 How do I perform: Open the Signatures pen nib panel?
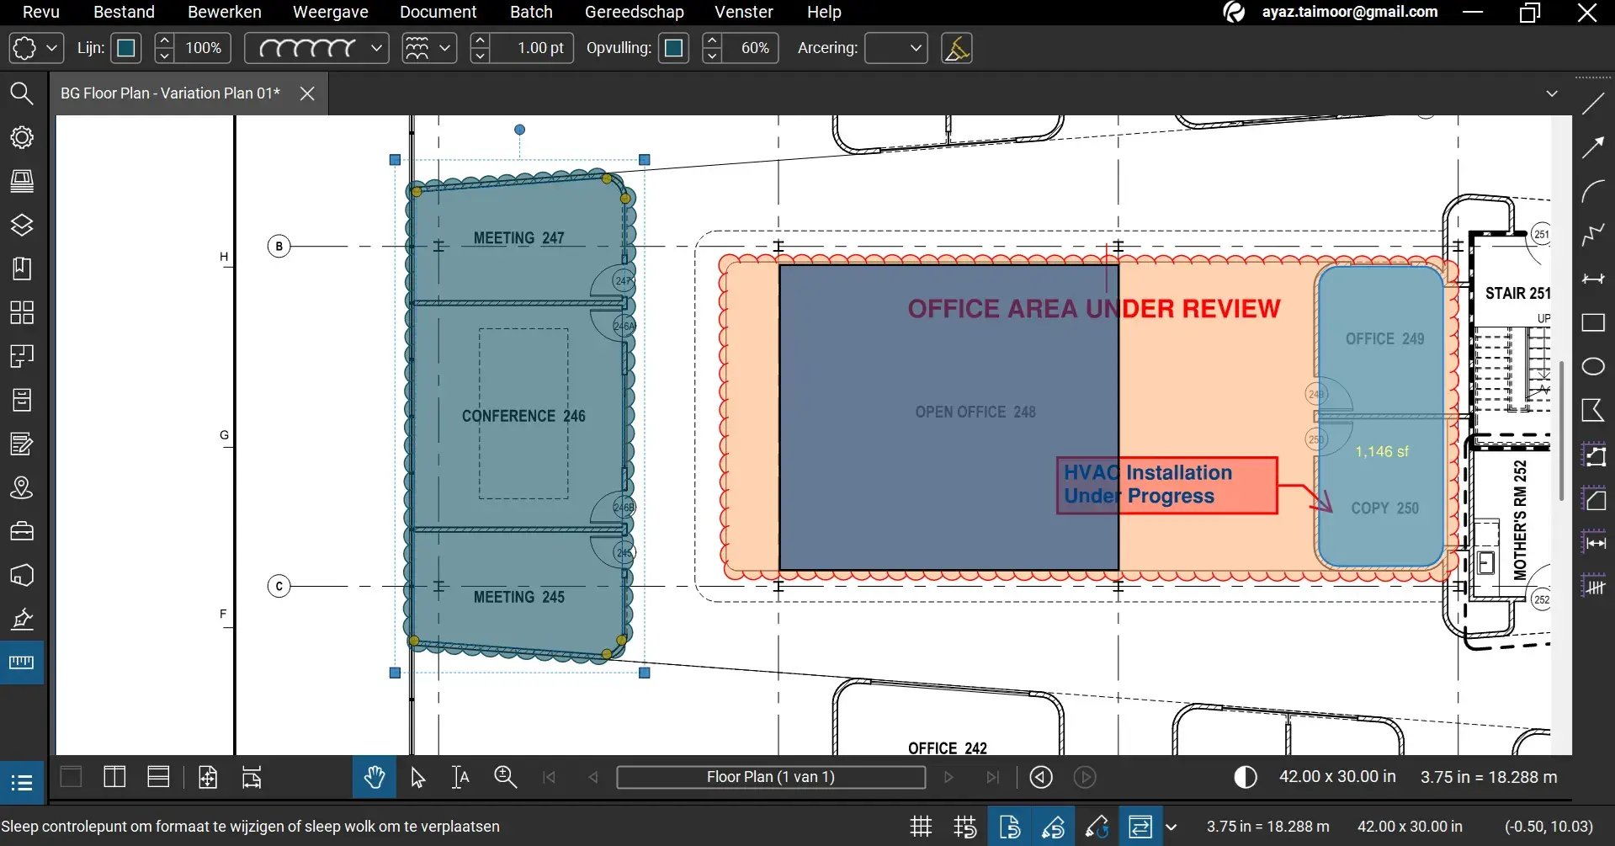point(22,620)
